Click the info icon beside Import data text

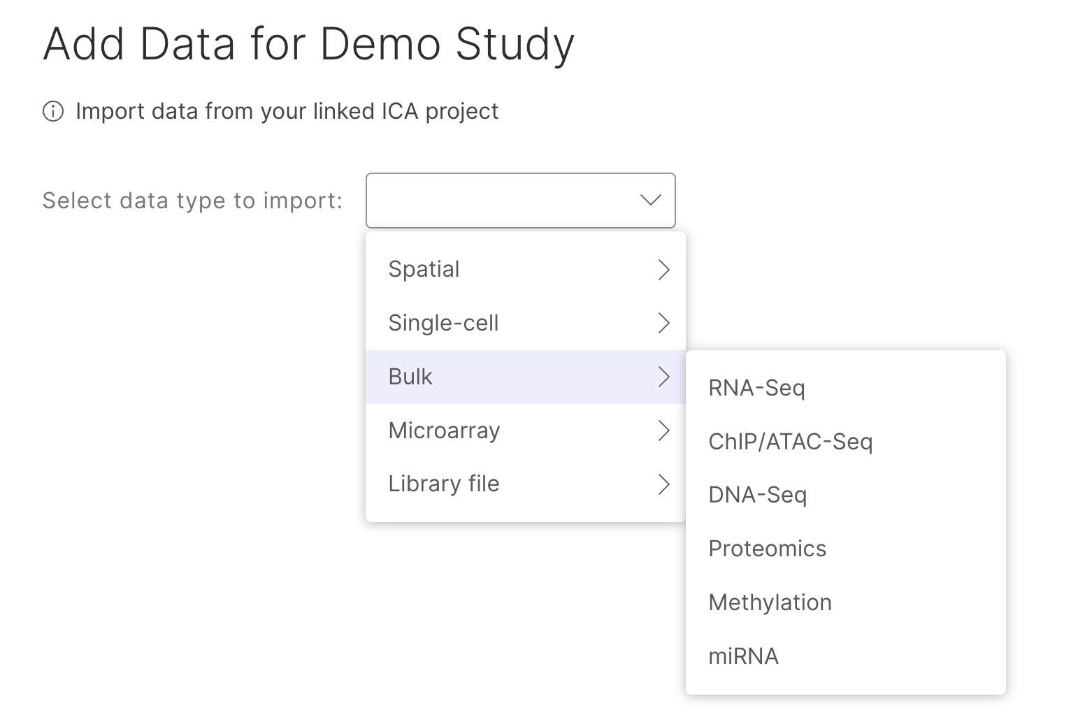(53, 112)
